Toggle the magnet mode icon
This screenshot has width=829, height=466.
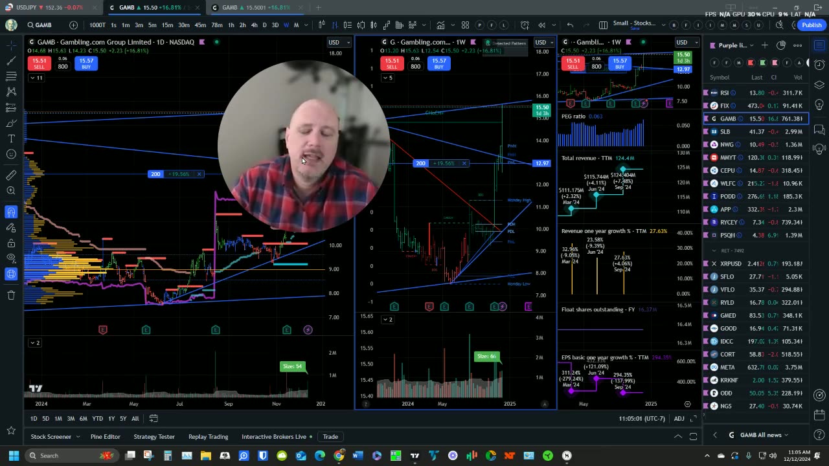[11, 212]
